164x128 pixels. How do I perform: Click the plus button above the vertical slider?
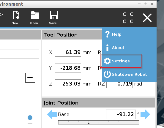30,78
